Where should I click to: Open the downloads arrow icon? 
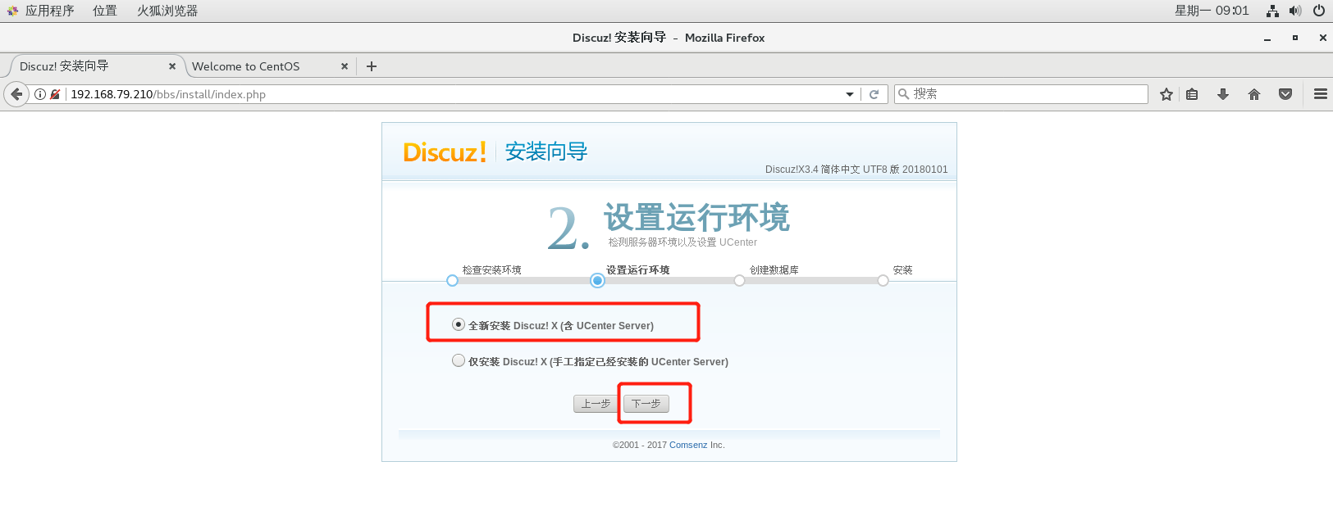[1223, 94]
